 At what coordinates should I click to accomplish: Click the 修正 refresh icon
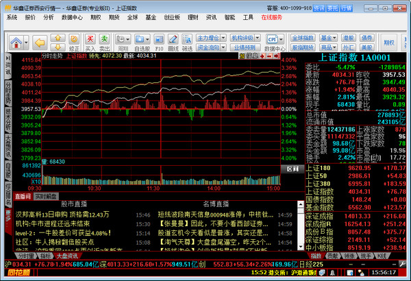coord(74,42)
